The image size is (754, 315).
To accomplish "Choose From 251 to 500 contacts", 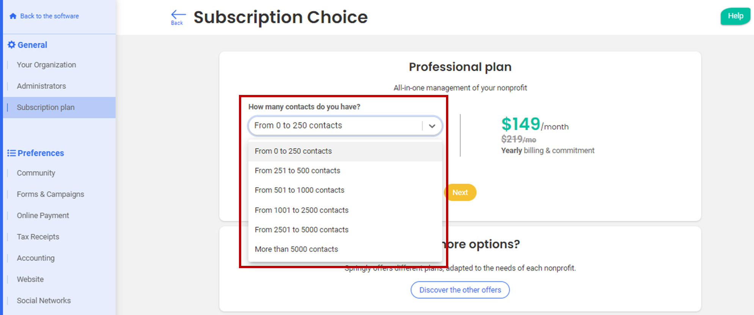I will (297, 171).
